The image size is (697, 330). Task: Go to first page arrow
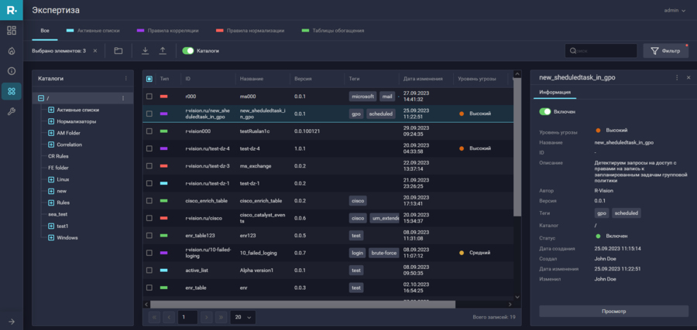[x=154, y=317]
